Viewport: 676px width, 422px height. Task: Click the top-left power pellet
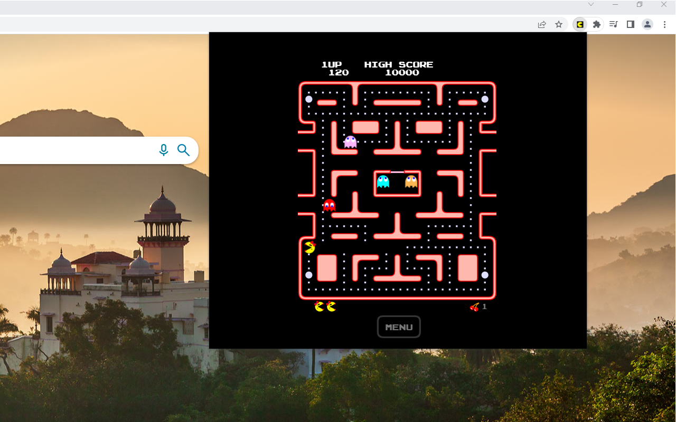[309, 99]
